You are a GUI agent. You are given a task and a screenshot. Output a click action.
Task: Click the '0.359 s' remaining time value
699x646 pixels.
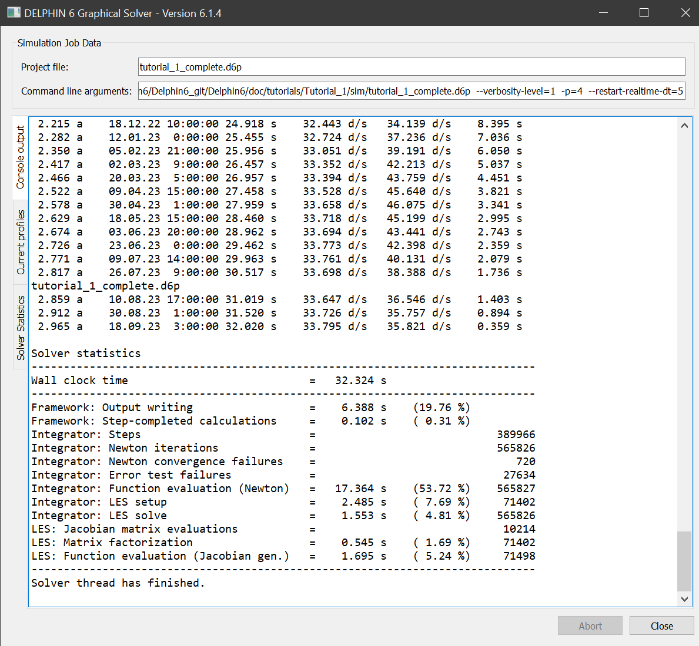[x=499, y=327]
